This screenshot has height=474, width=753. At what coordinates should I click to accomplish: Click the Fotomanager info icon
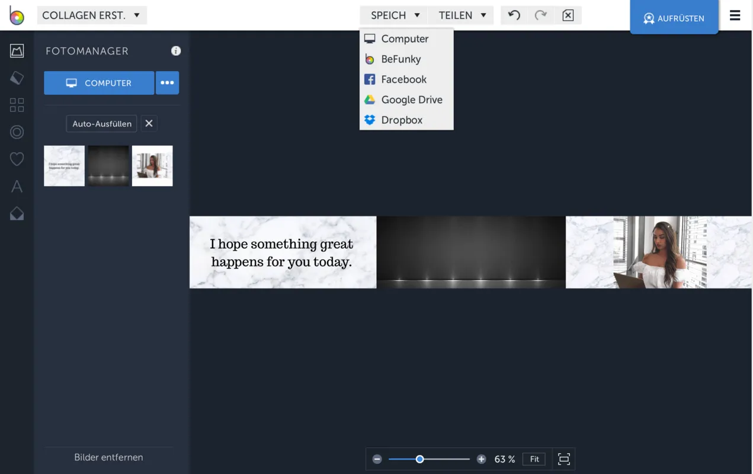[176, 51]
